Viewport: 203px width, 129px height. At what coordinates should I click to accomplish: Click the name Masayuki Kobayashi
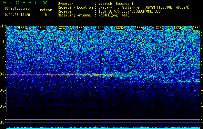tap(116, 4)
